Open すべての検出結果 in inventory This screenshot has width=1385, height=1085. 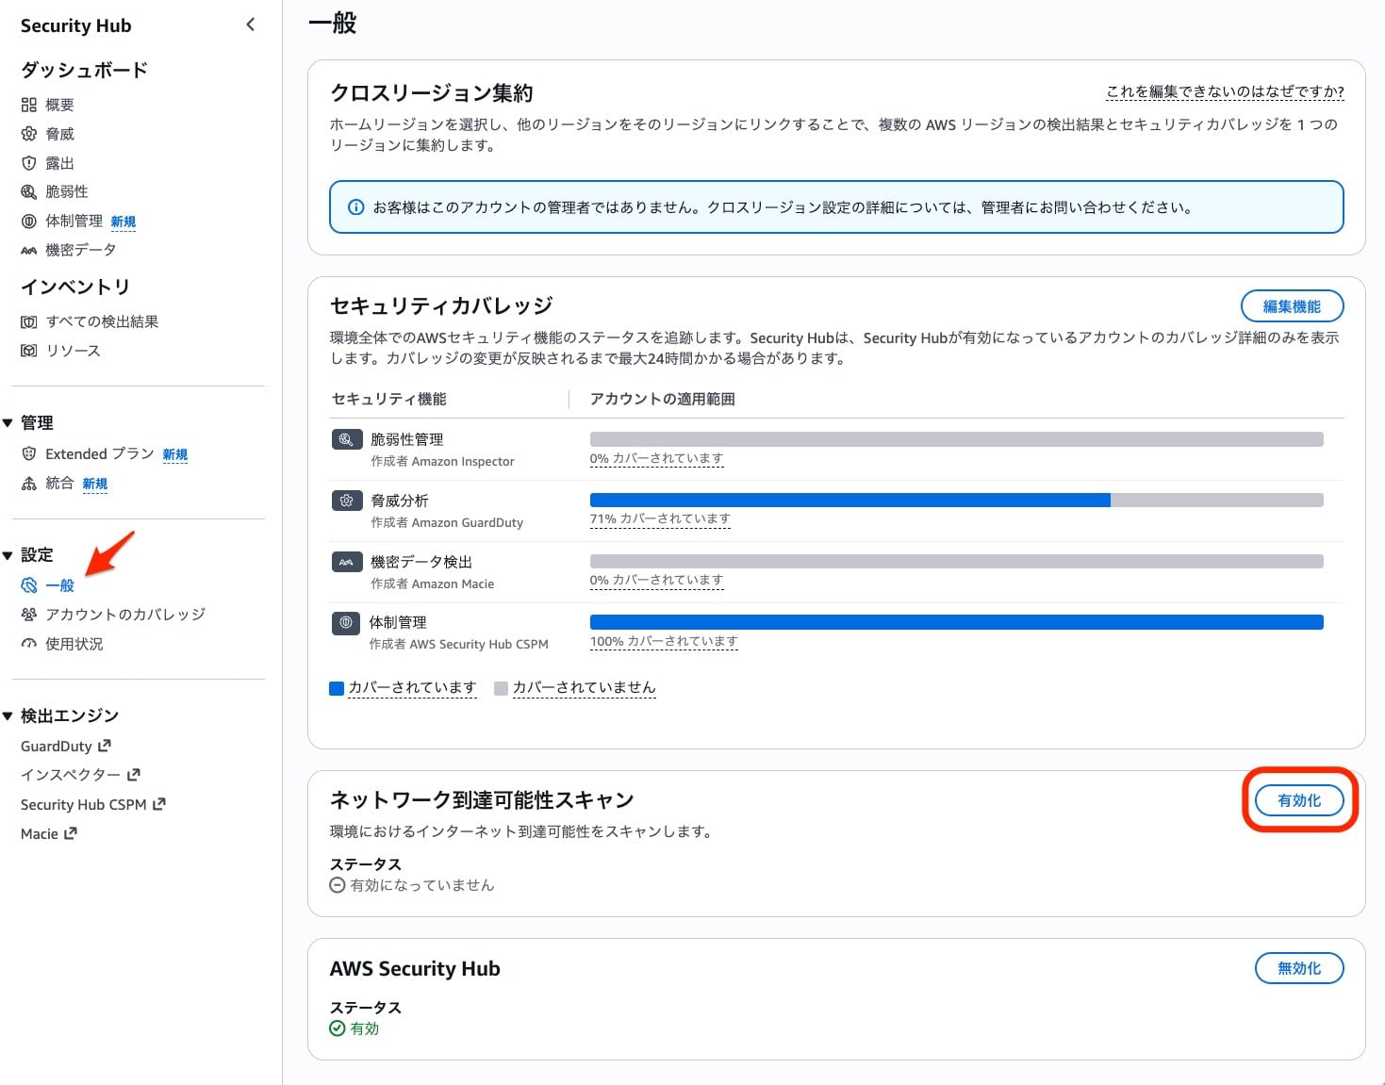click(x=102, y=321)
